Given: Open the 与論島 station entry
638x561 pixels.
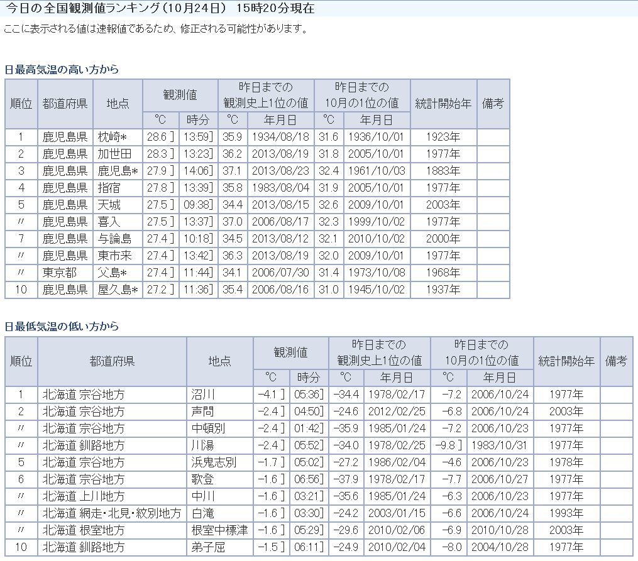Looking at the screenshot, I should click(x=113, y=239).
